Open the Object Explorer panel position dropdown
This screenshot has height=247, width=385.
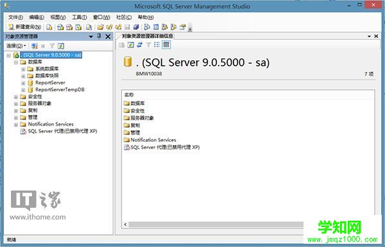tap(91, 37)
